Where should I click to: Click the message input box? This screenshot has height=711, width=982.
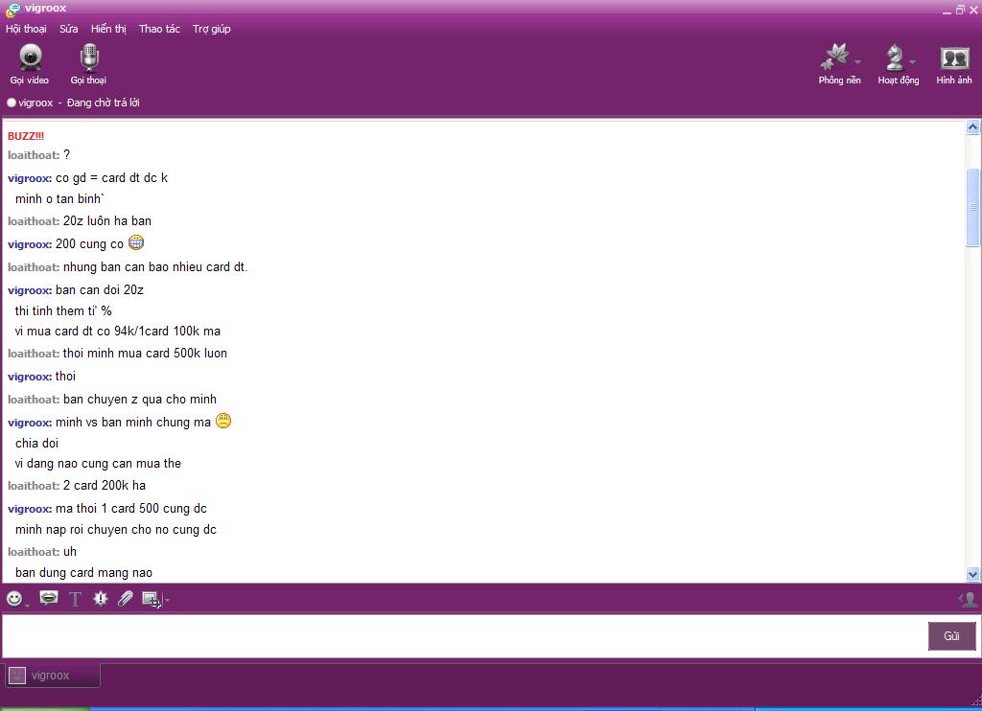pyautogui.click(x=463, y=636)
